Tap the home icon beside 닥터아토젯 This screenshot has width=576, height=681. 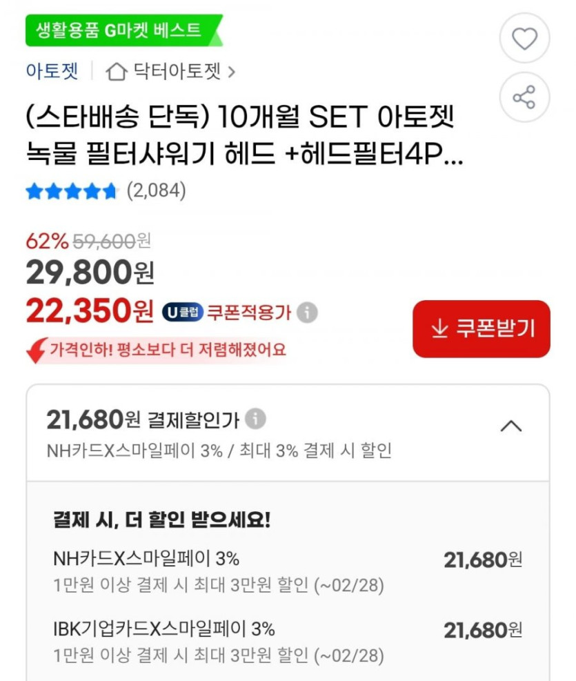point(117,72)
